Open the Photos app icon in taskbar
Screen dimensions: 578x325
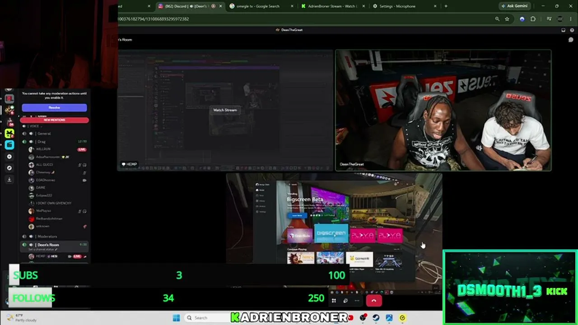pos(389,318)
